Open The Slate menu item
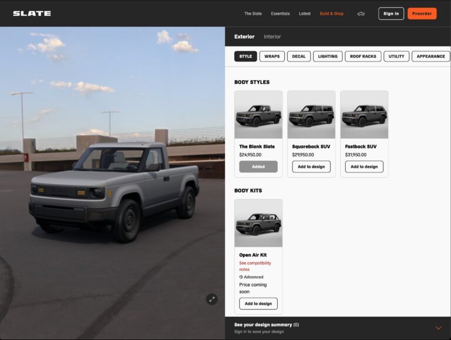Viewport: 451px width, 340px height. [x=253, y=13]
